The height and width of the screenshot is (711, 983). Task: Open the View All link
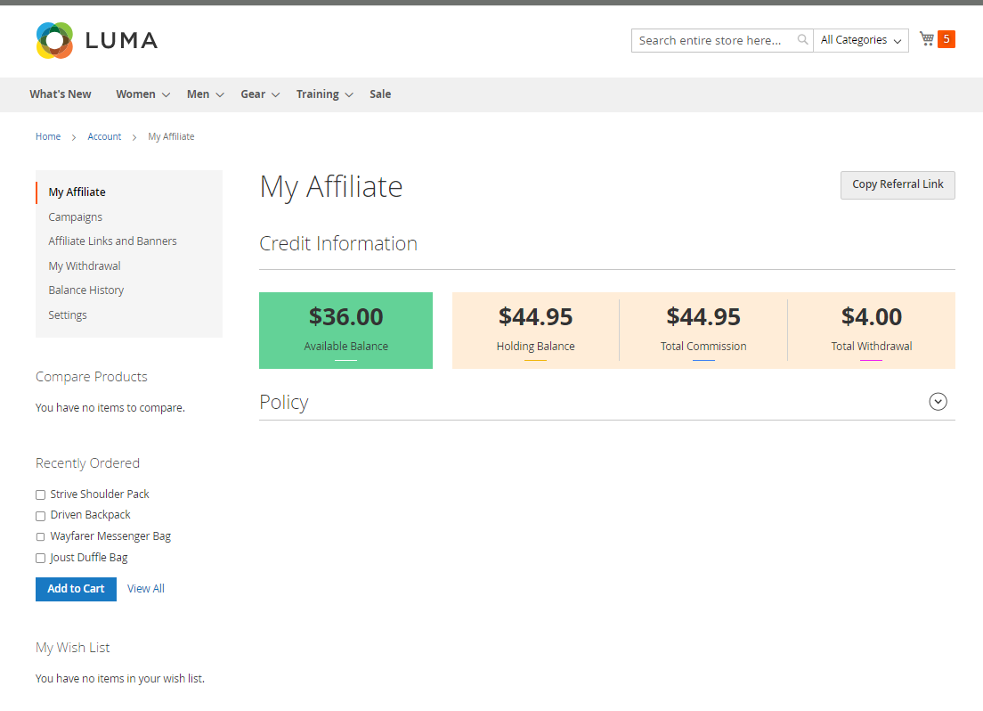click(x=146, y=589)
